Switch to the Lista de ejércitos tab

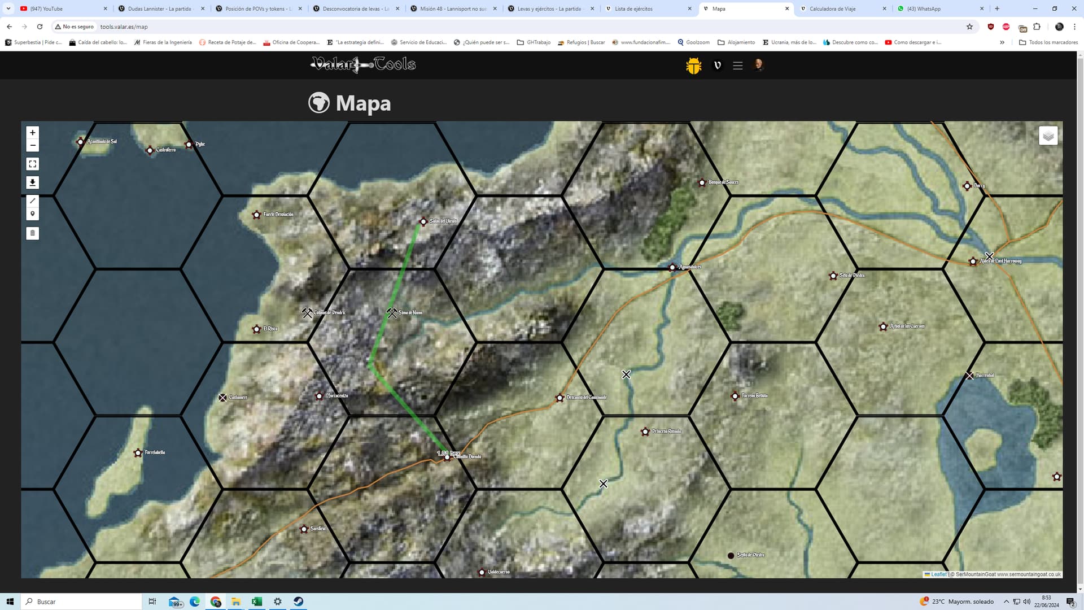click(x=648, y=8)
